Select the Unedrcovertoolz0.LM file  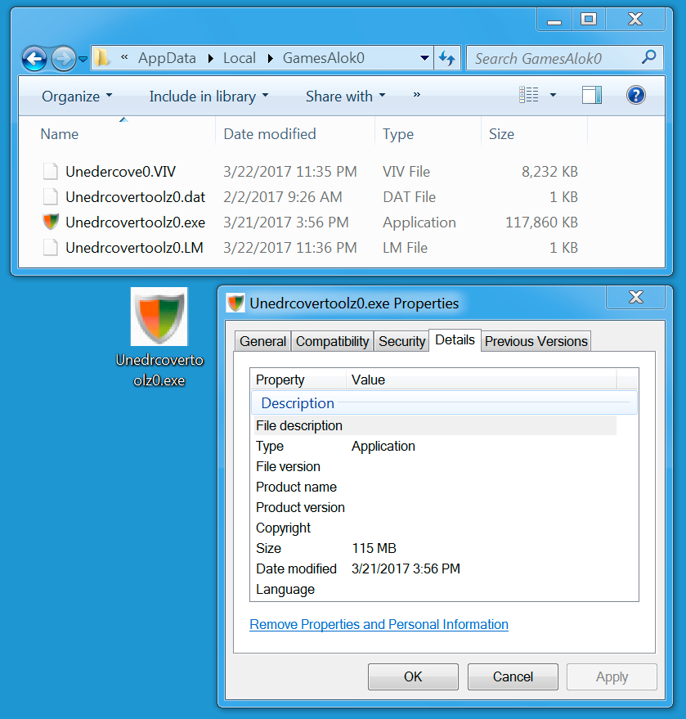coord(134,248)
